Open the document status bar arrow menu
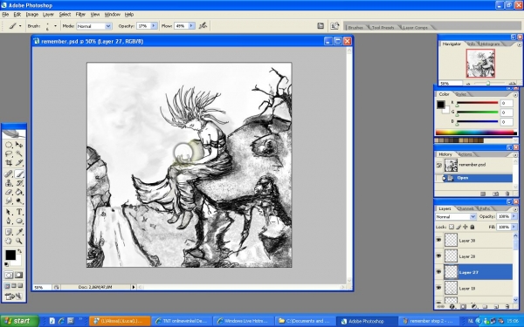Viewport: 524px width, 327px height. pos(134,287)
